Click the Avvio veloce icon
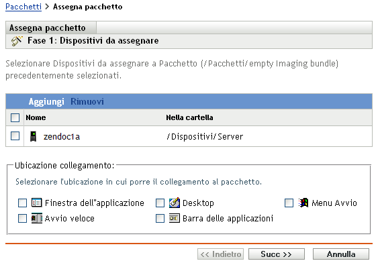380x263 pixels. tap(37, 218)
